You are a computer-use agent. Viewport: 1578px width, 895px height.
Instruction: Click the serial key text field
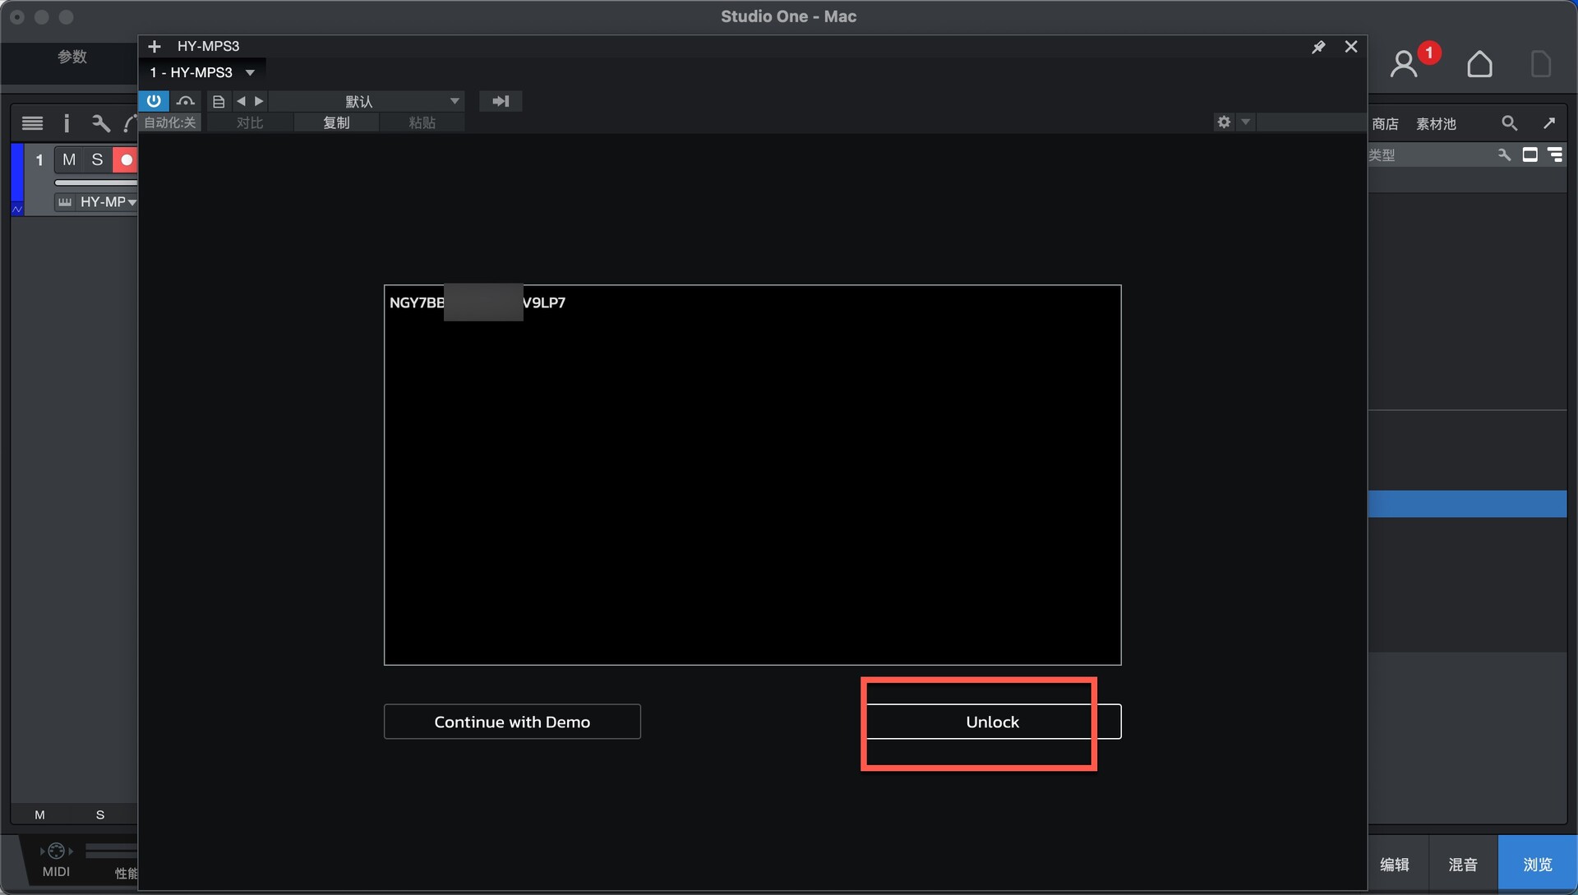pyautogui.click(x=752, y=474)
